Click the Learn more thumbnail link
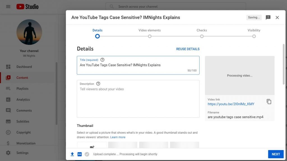Viewport: 287px width, 161px height. pyautogui.click(x=118, y=137)
